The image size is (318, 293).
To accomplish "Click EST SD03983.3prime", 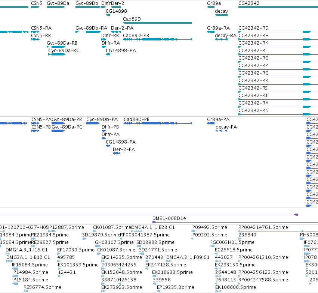I will tap(155, 242).
